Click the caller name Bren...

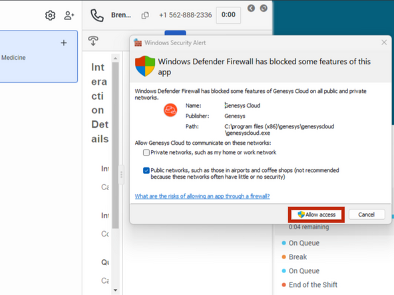[x=121, y=15]
